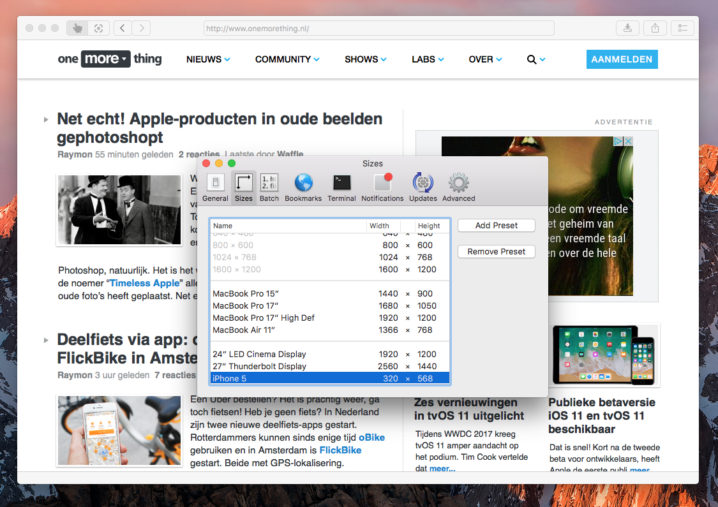718x507 pixels.
Task: Expand the COMMUNITY menu
Action: coord(288,59)
